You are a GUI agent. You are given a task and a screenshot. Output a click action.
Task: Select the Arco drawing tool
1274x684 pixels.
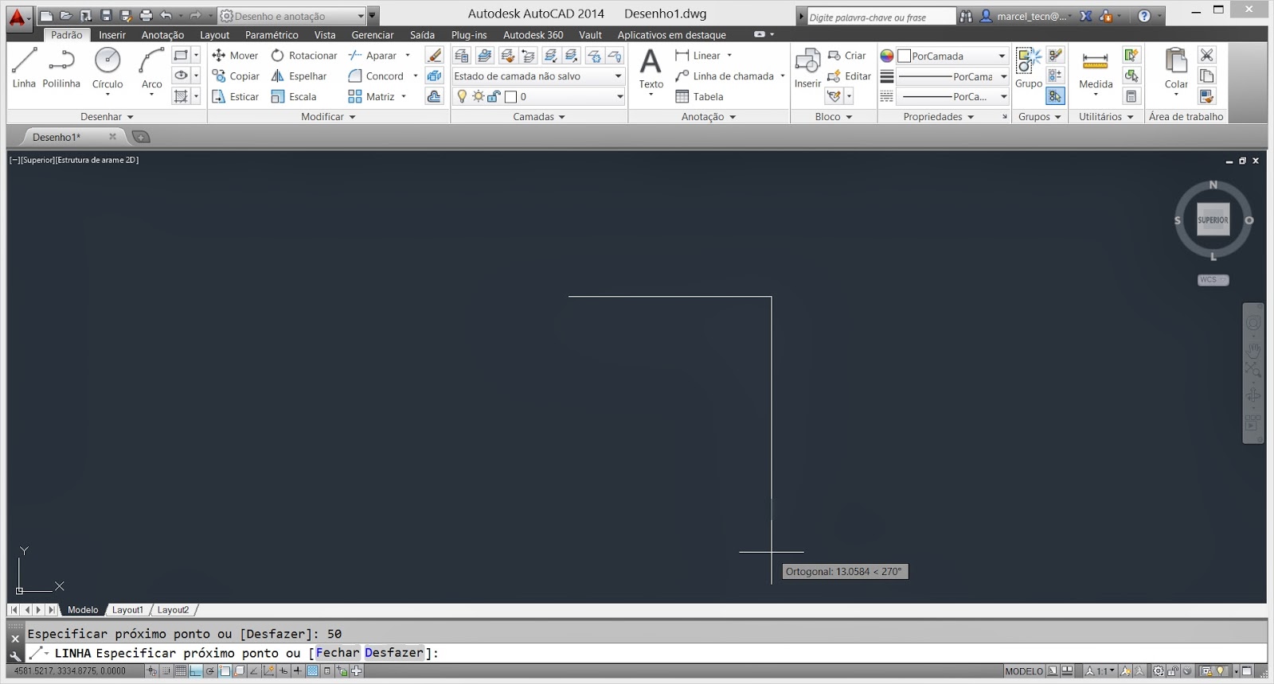[x=151, y=70]
